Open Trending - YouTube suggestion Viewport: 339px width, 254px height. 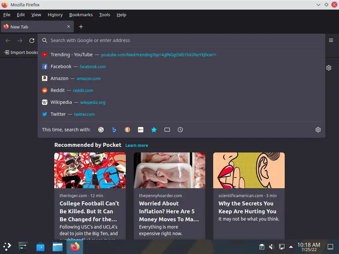181,55
